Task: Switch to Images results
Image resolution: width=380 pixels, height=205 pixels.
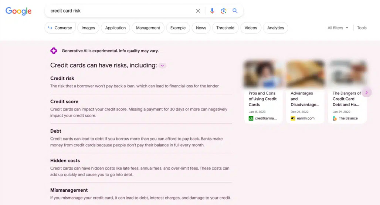Action: (x=88, y=28)
